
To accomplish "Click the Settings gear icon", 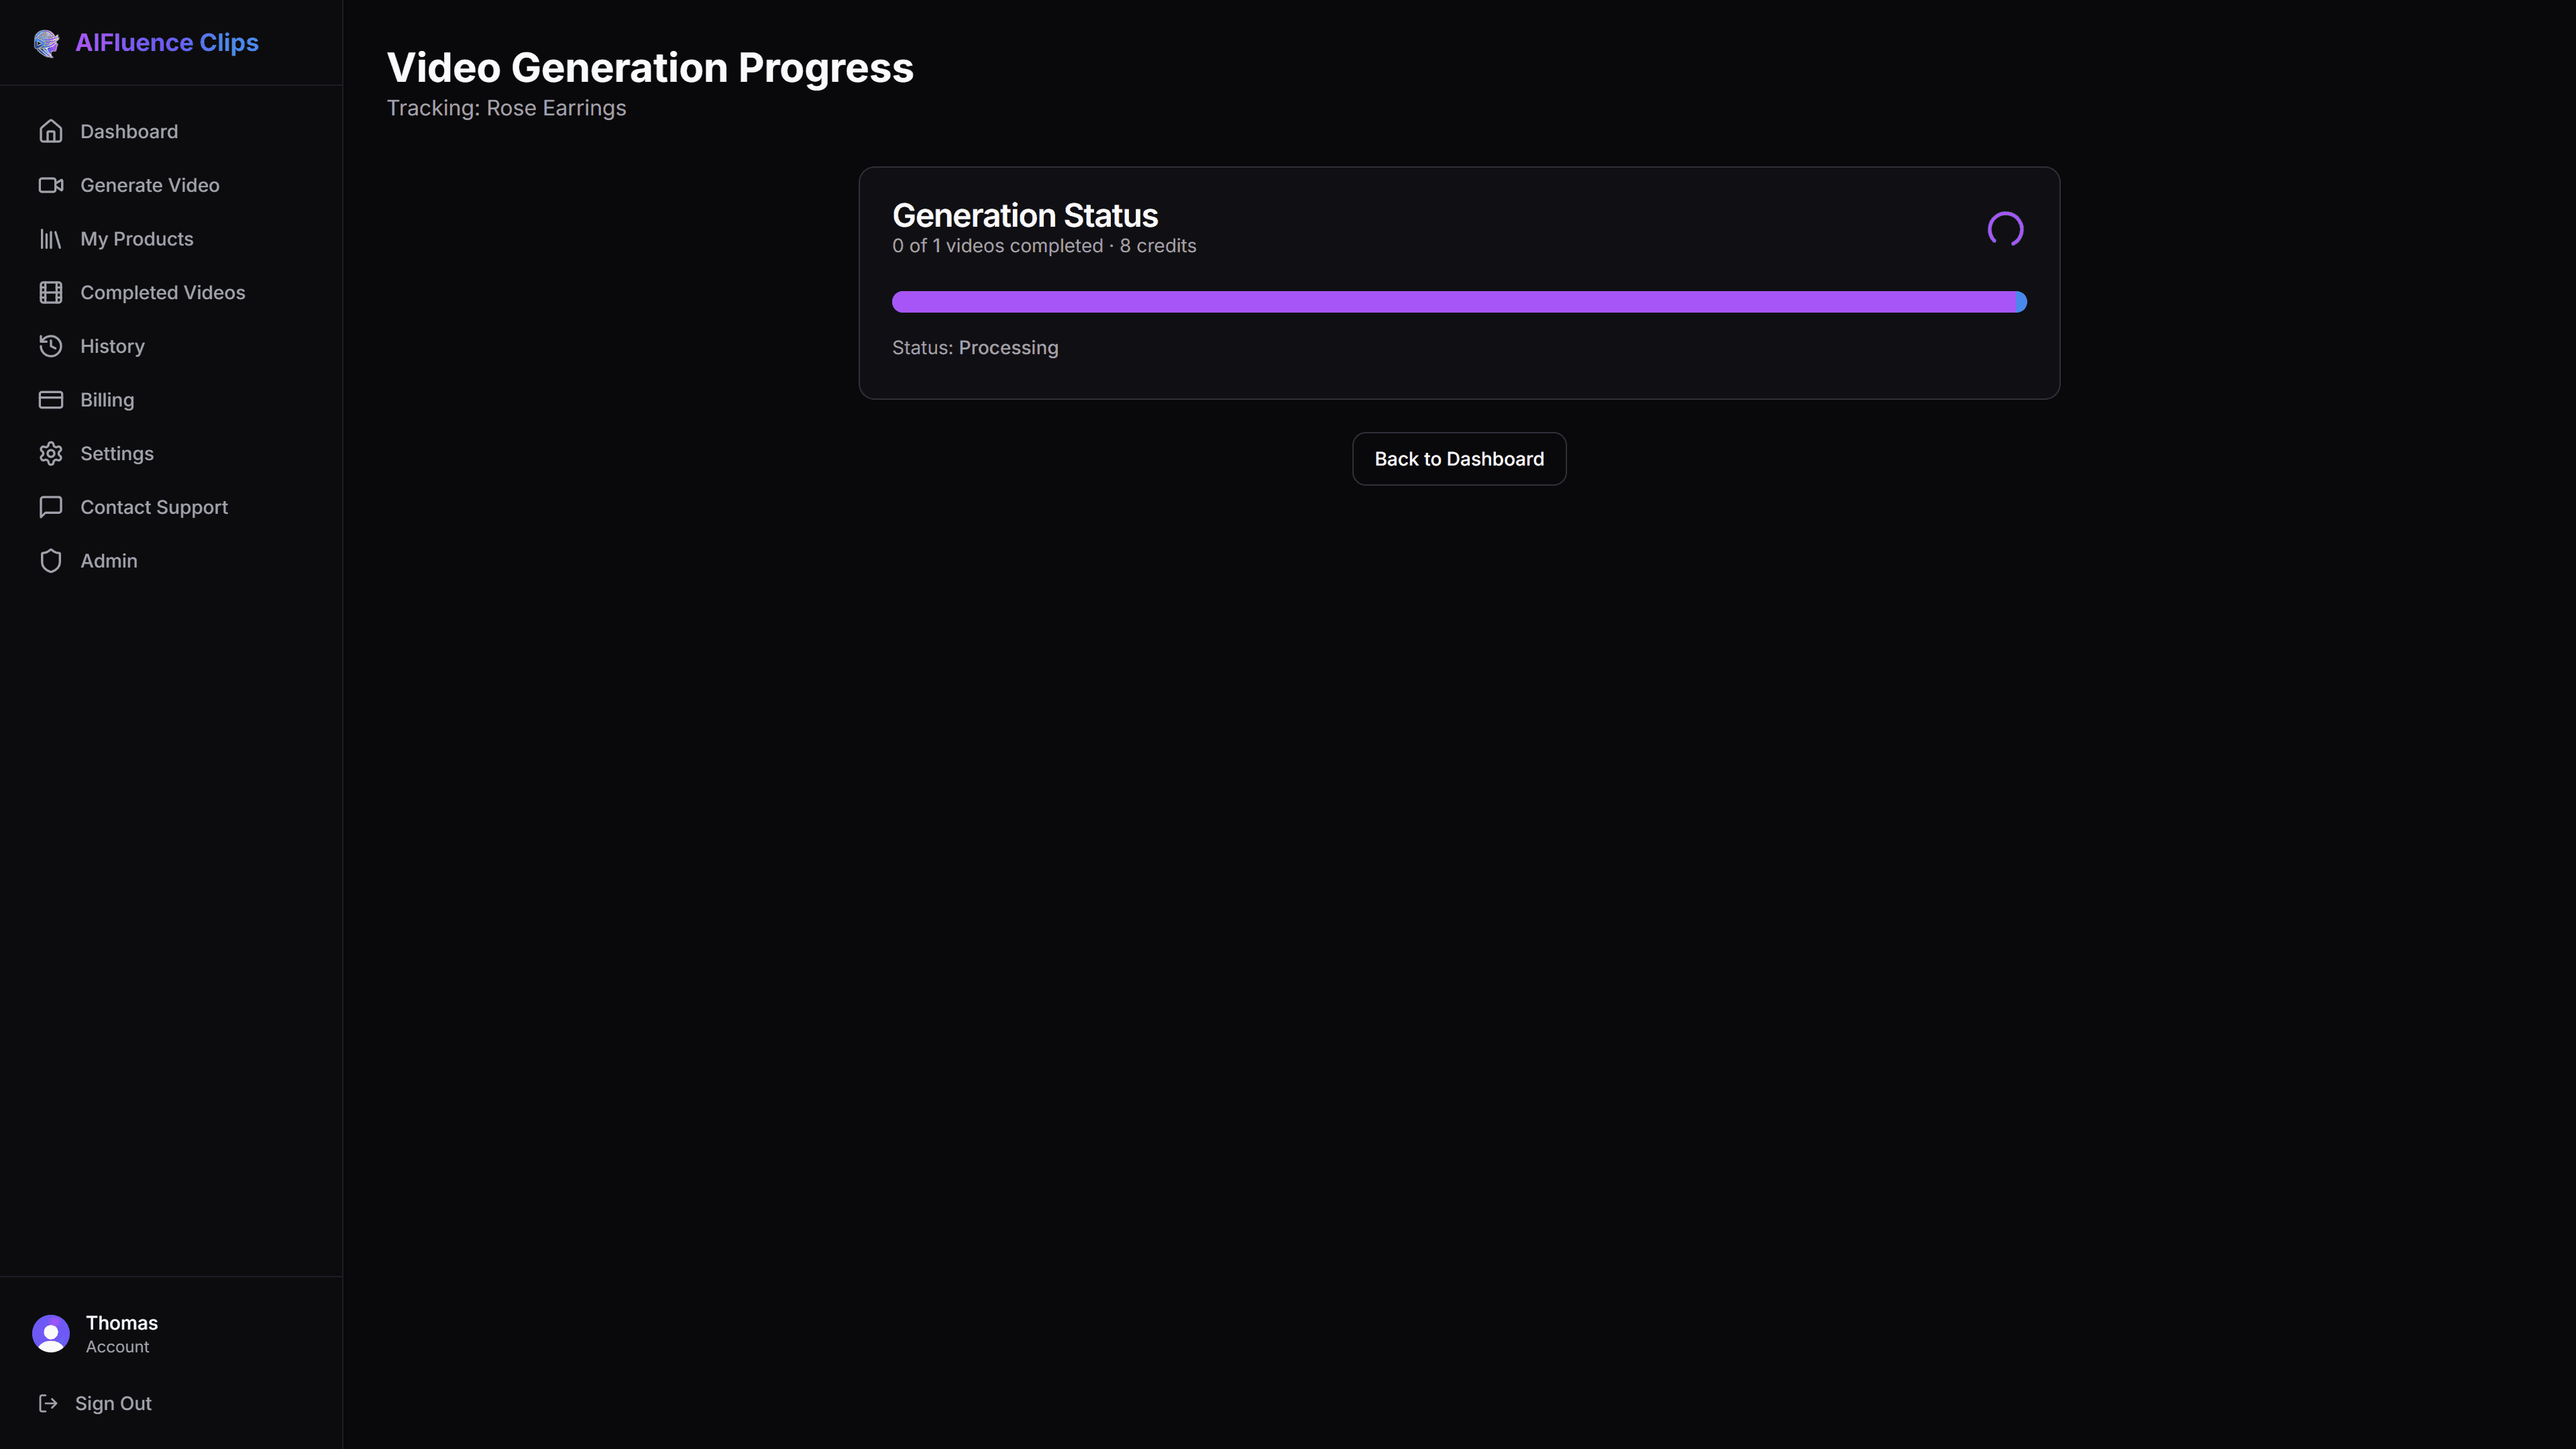I will coord(51,454).
